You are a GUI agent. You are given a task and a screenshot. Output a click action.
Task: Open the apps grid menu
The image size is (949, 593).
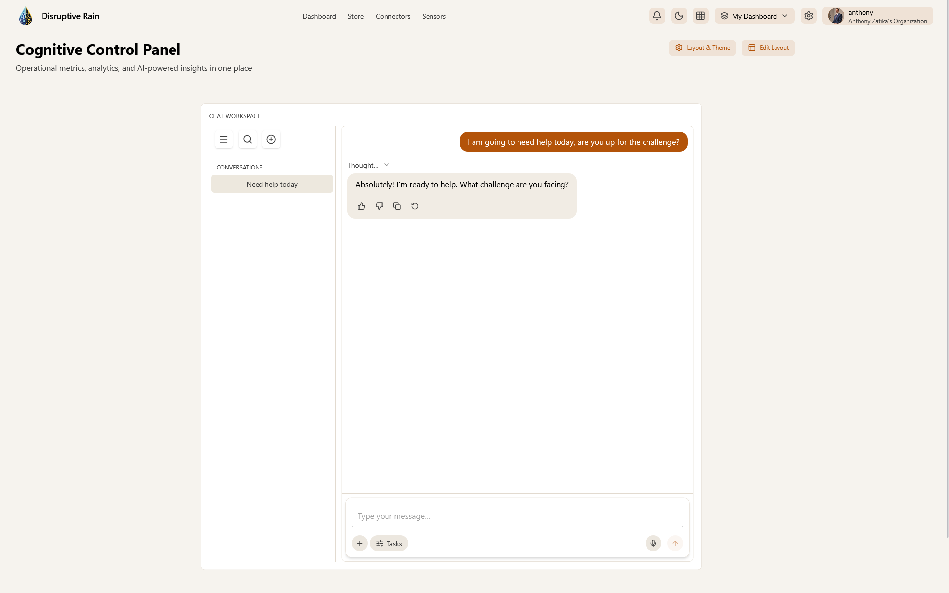[700, 16]
